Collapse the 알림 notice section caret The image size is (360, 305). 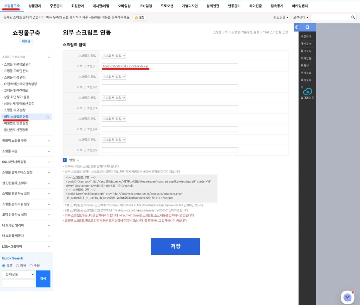[78, 160]
